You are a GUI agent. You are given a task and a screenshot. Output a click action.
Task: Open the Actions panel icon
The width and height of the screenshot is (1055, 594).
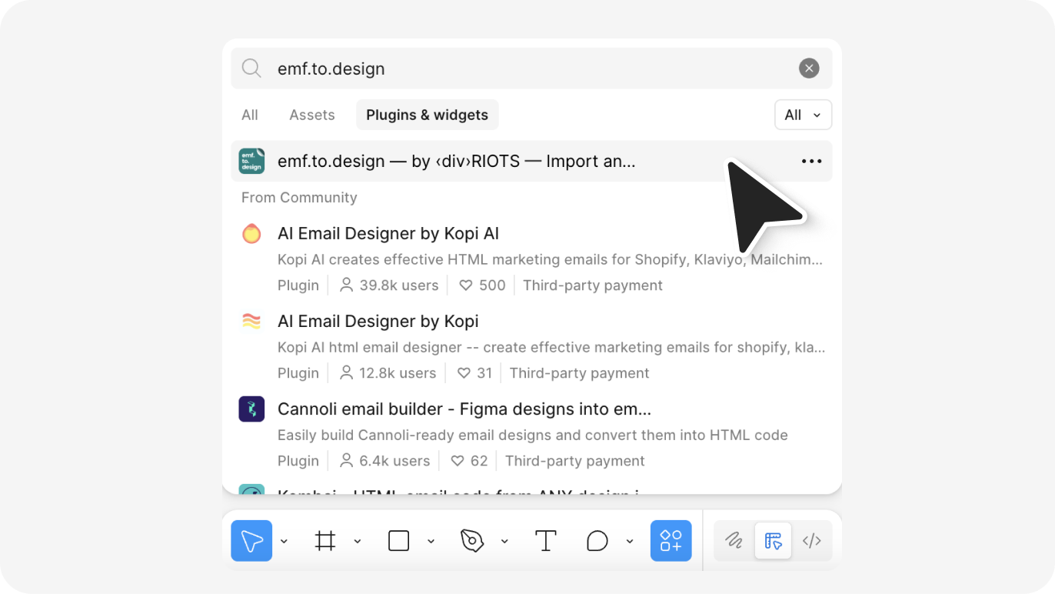(x=670, y=540)
